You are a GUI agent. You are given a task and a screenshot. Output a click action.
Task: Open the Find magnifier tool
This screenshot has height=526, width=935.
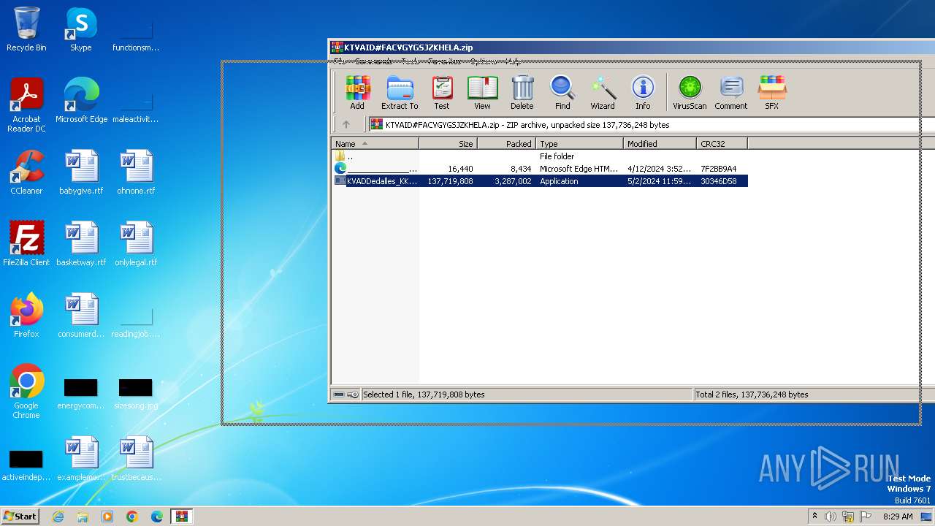click(562, 93)
